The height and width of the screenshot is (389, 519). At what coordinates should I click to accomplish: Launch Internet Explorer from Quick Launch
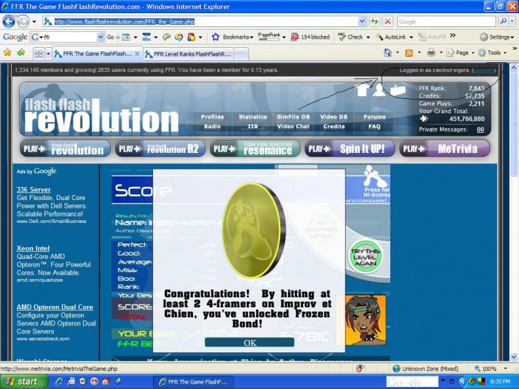click(60, 381)
